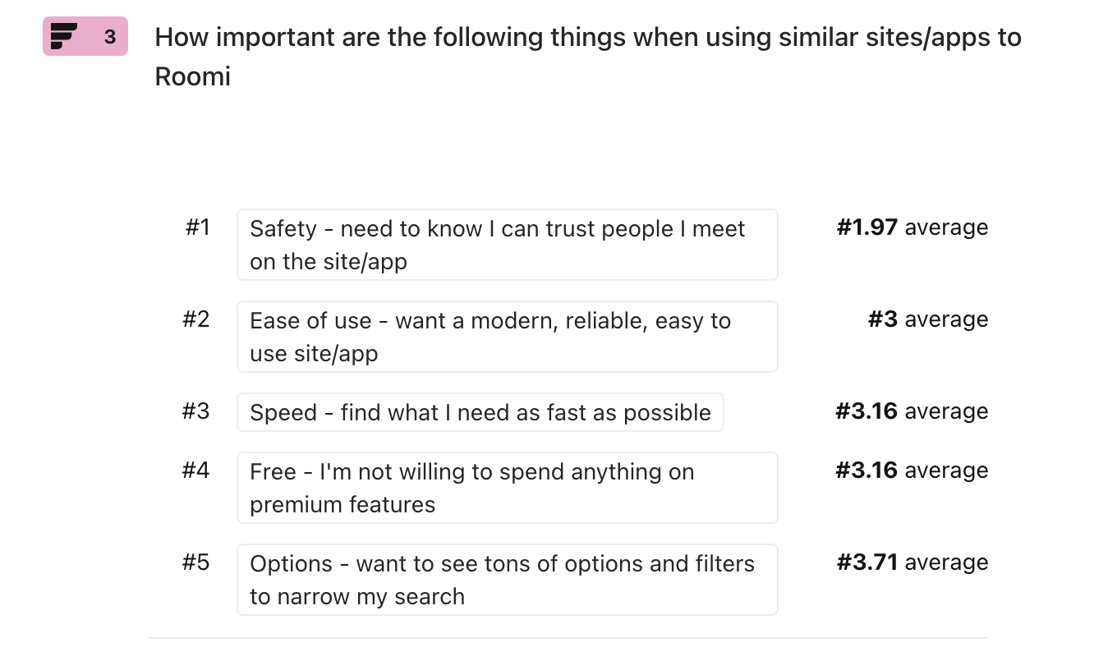Click the #1 rank label
The height and width of the screenshot is (647, 1117).
coord(197,227)
